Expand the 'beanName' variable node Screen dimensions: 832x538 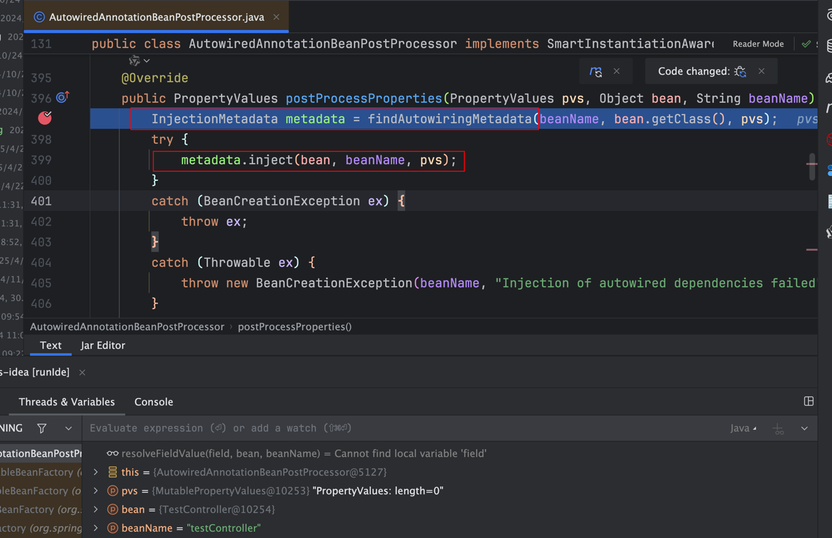pos(96,528)
